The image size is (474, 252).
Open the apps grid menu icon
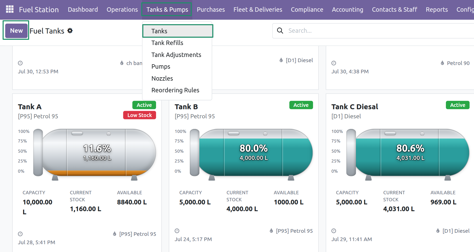click(x=10, y=9)
